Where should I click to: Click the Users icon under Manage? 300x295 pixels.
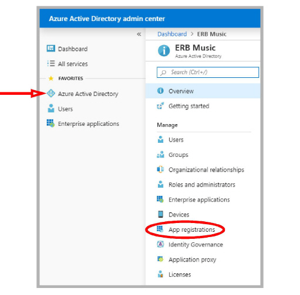click(x=160, y=139)
